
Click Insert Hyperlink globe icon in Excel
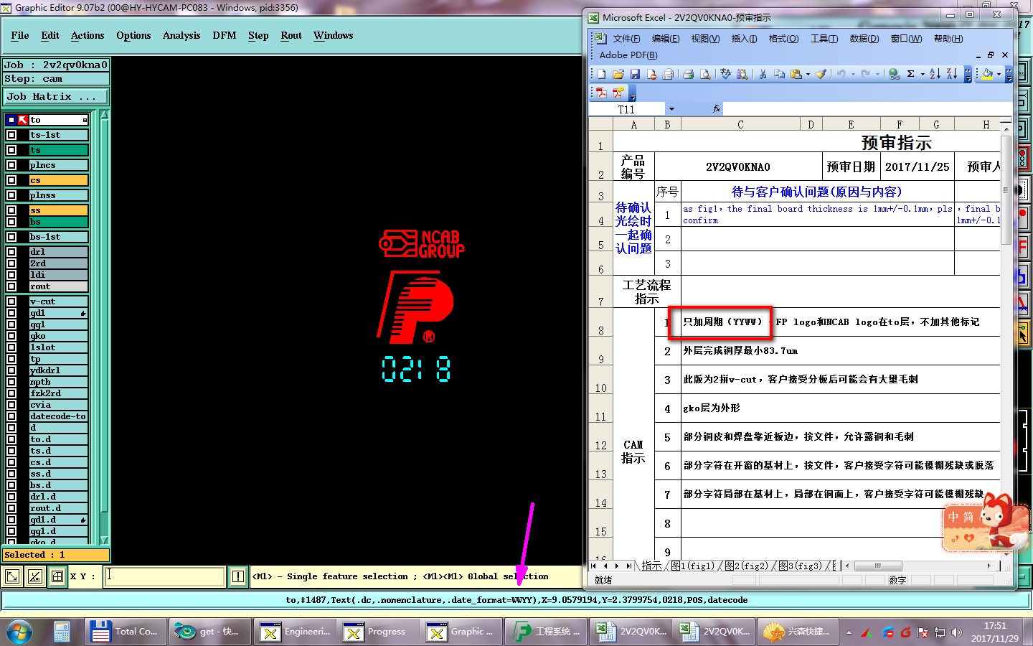pyautogui.click(x=894, y=74)
